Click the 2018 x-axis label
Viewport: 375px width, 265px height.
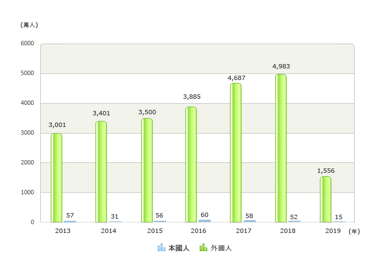click(x=288, y=231)
